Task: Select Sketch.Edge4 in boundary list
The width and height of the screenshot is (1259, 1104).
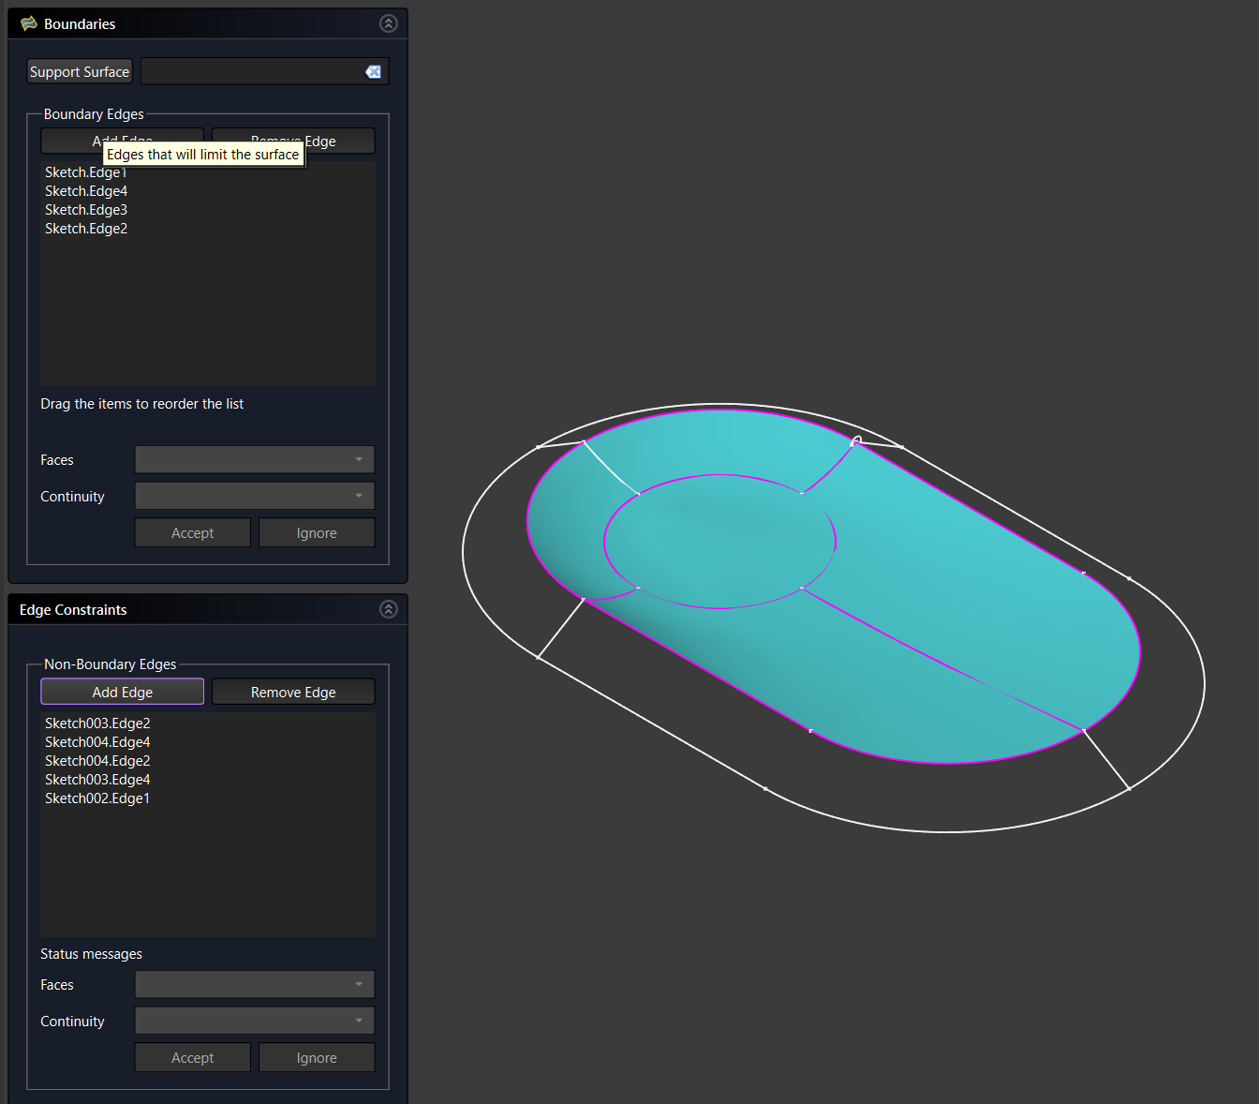Action: tap(86, 191)
